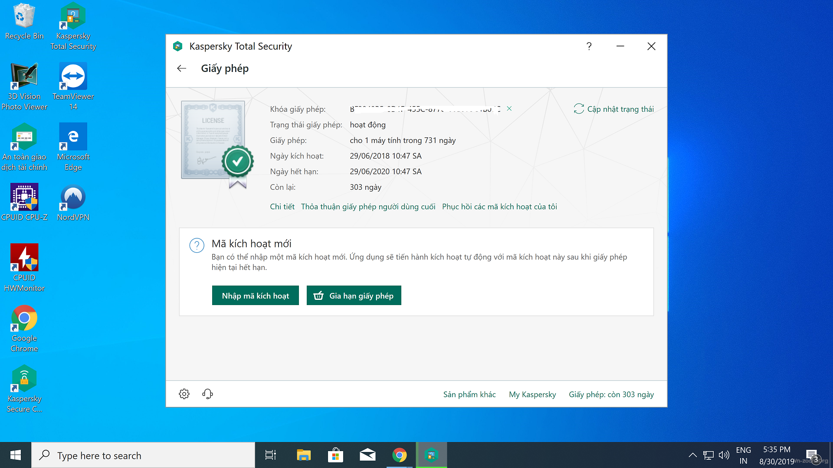Viewport: 833px width, 468px height.
Task: Open Kaspersky settings gear icon
Action: (184, 394)
